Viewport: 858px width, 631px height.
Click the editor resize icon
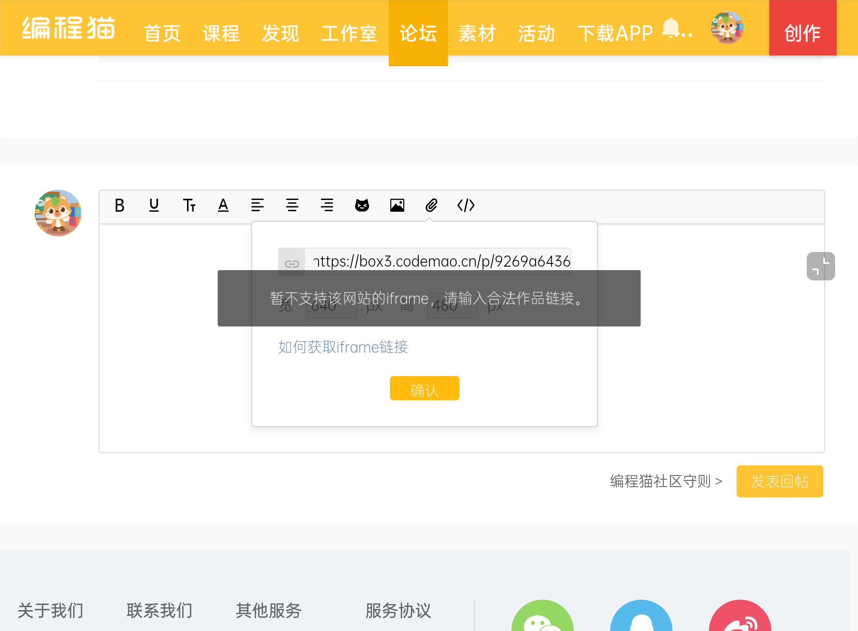tap(821, 266)
